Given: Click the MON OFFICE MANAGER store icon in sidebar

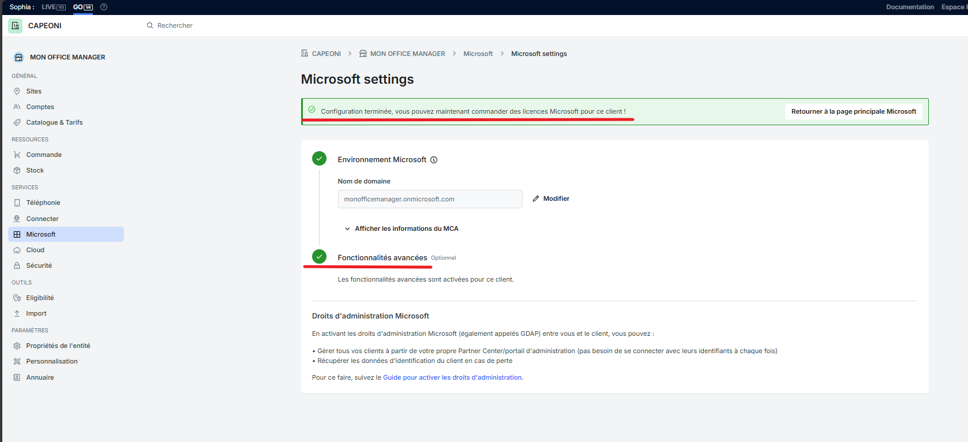Looking at the screenshot, I should [18, 57].
